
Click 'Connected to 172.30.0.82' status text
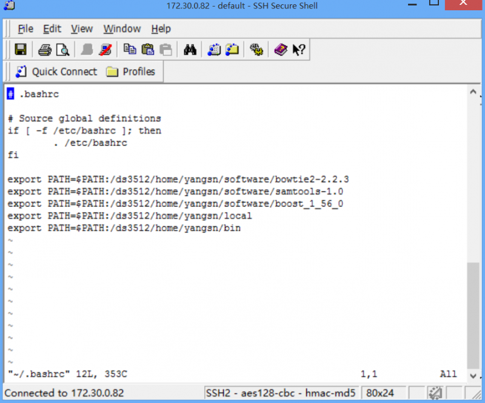[64, 393]
